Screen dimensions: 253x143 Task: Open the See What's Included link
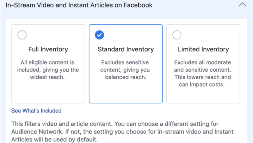[x=36, y=111]
